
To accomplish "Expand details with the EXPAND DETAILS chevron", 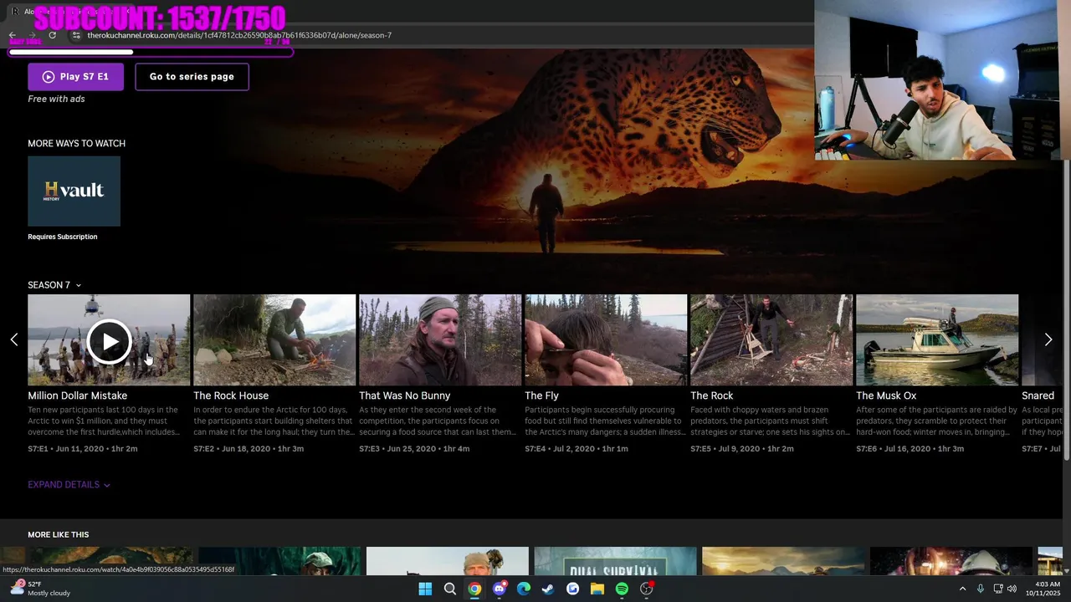I will click(69, 485).
